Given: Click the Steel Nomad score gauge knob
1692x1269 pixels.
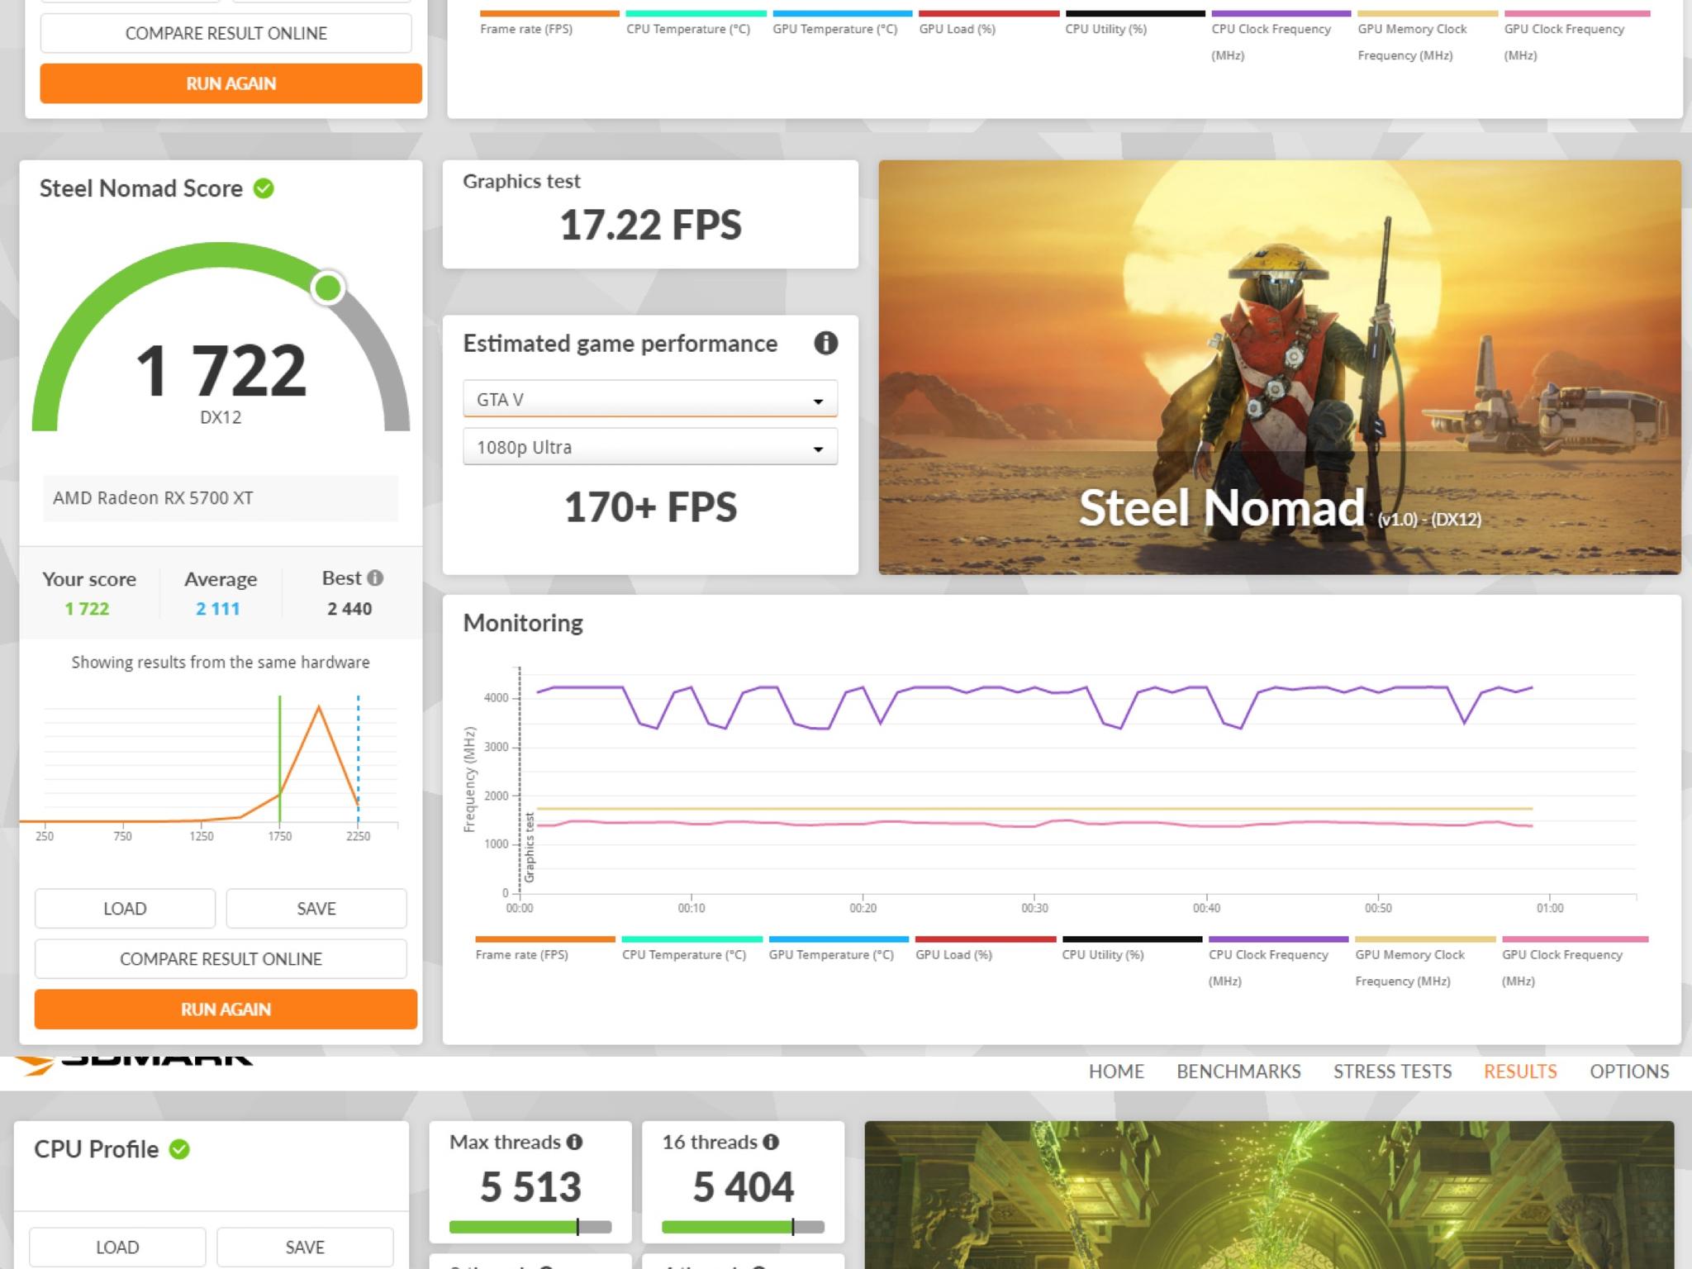Looking at the screenshot, I should pyautogui.click(x=328, y=288).
